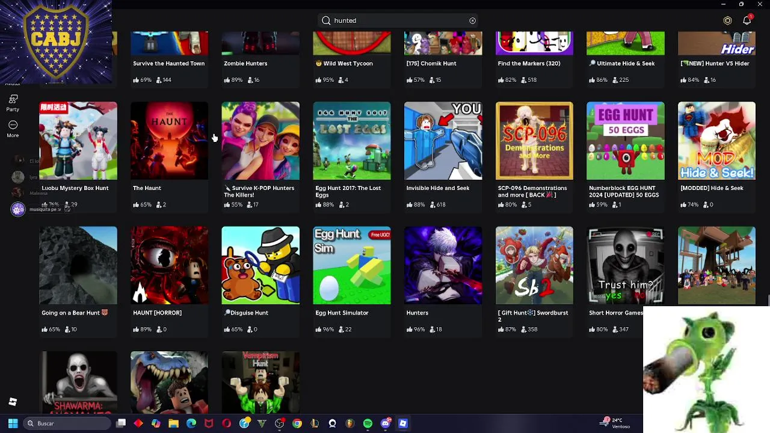Open the Windows Start button

point(13,423)
